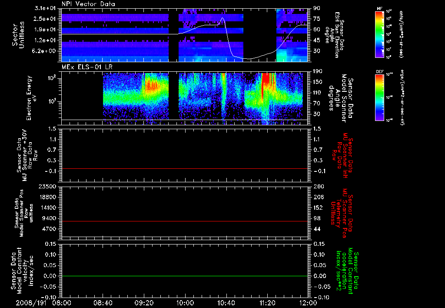Click the "10:40" time axis label
Image resolution: width=445 pixels, height=308 pixels.
(x=226, y=303)
